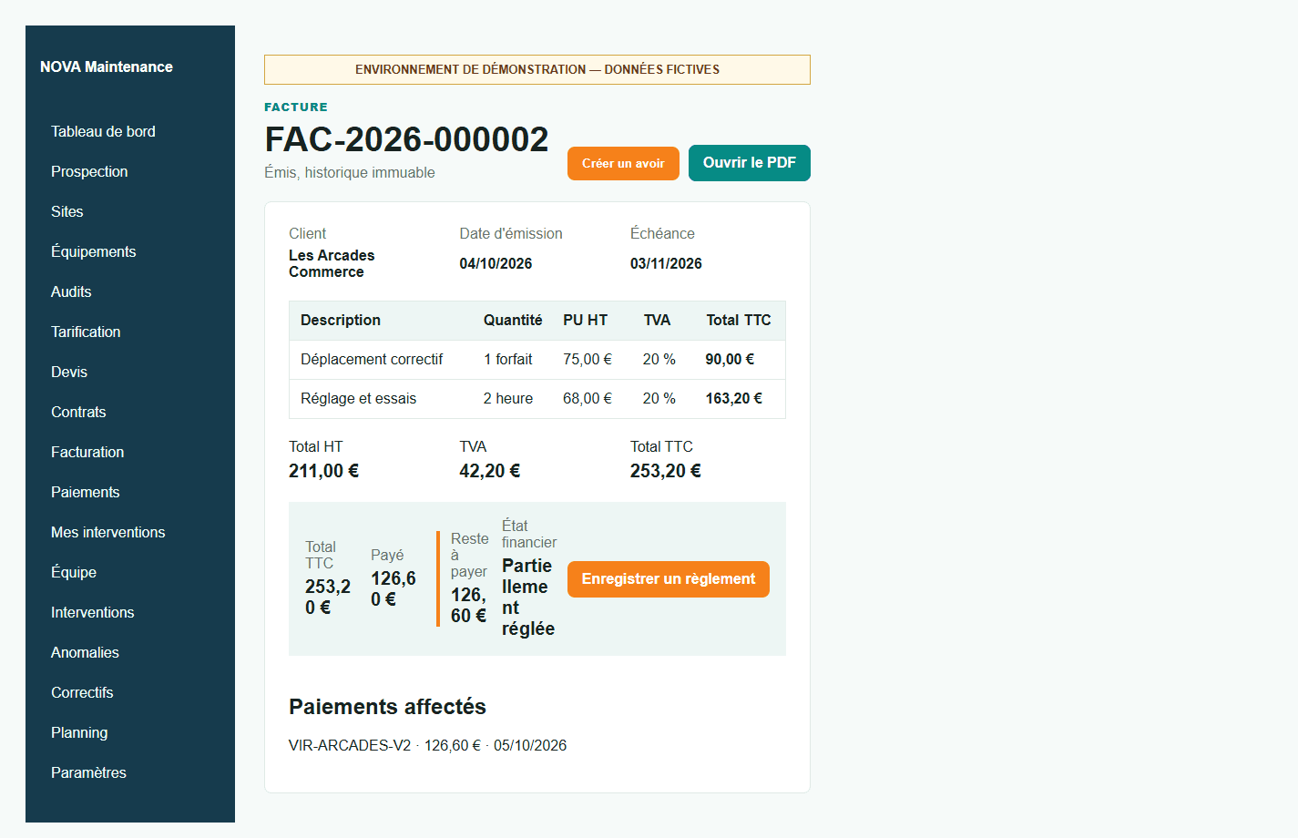
Task: Open Audits page
Action: pyautogui.click(x=71, y=291)
